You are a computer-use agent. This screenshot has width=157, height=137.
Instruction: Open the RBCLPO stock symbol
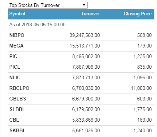tap(19, 88)
